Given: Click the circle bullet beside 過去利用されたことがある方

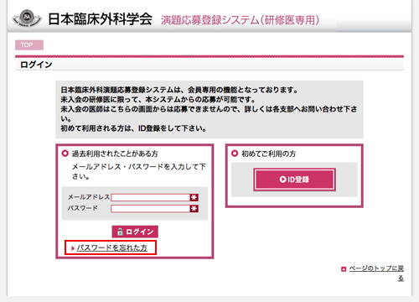Looking at the screenshot, I should pos(65,154).
